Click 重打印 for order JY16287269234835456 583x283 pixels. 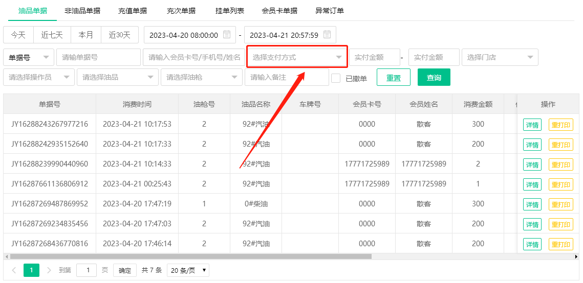coord(561,224)
